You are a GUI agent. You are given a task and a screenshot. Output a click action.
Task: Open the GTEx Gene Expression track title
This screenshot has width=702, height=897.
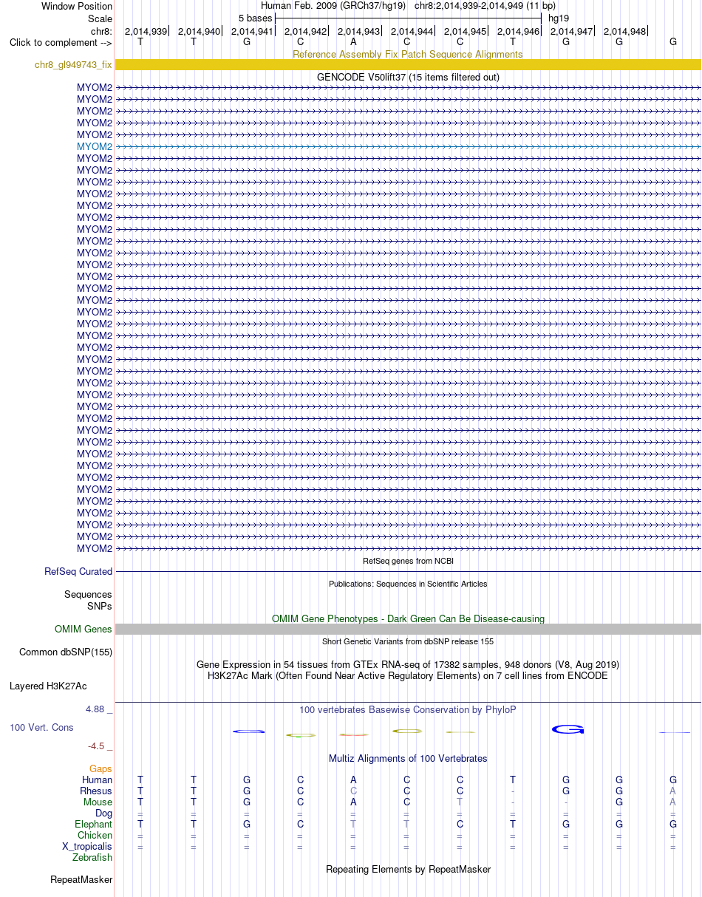408,664
